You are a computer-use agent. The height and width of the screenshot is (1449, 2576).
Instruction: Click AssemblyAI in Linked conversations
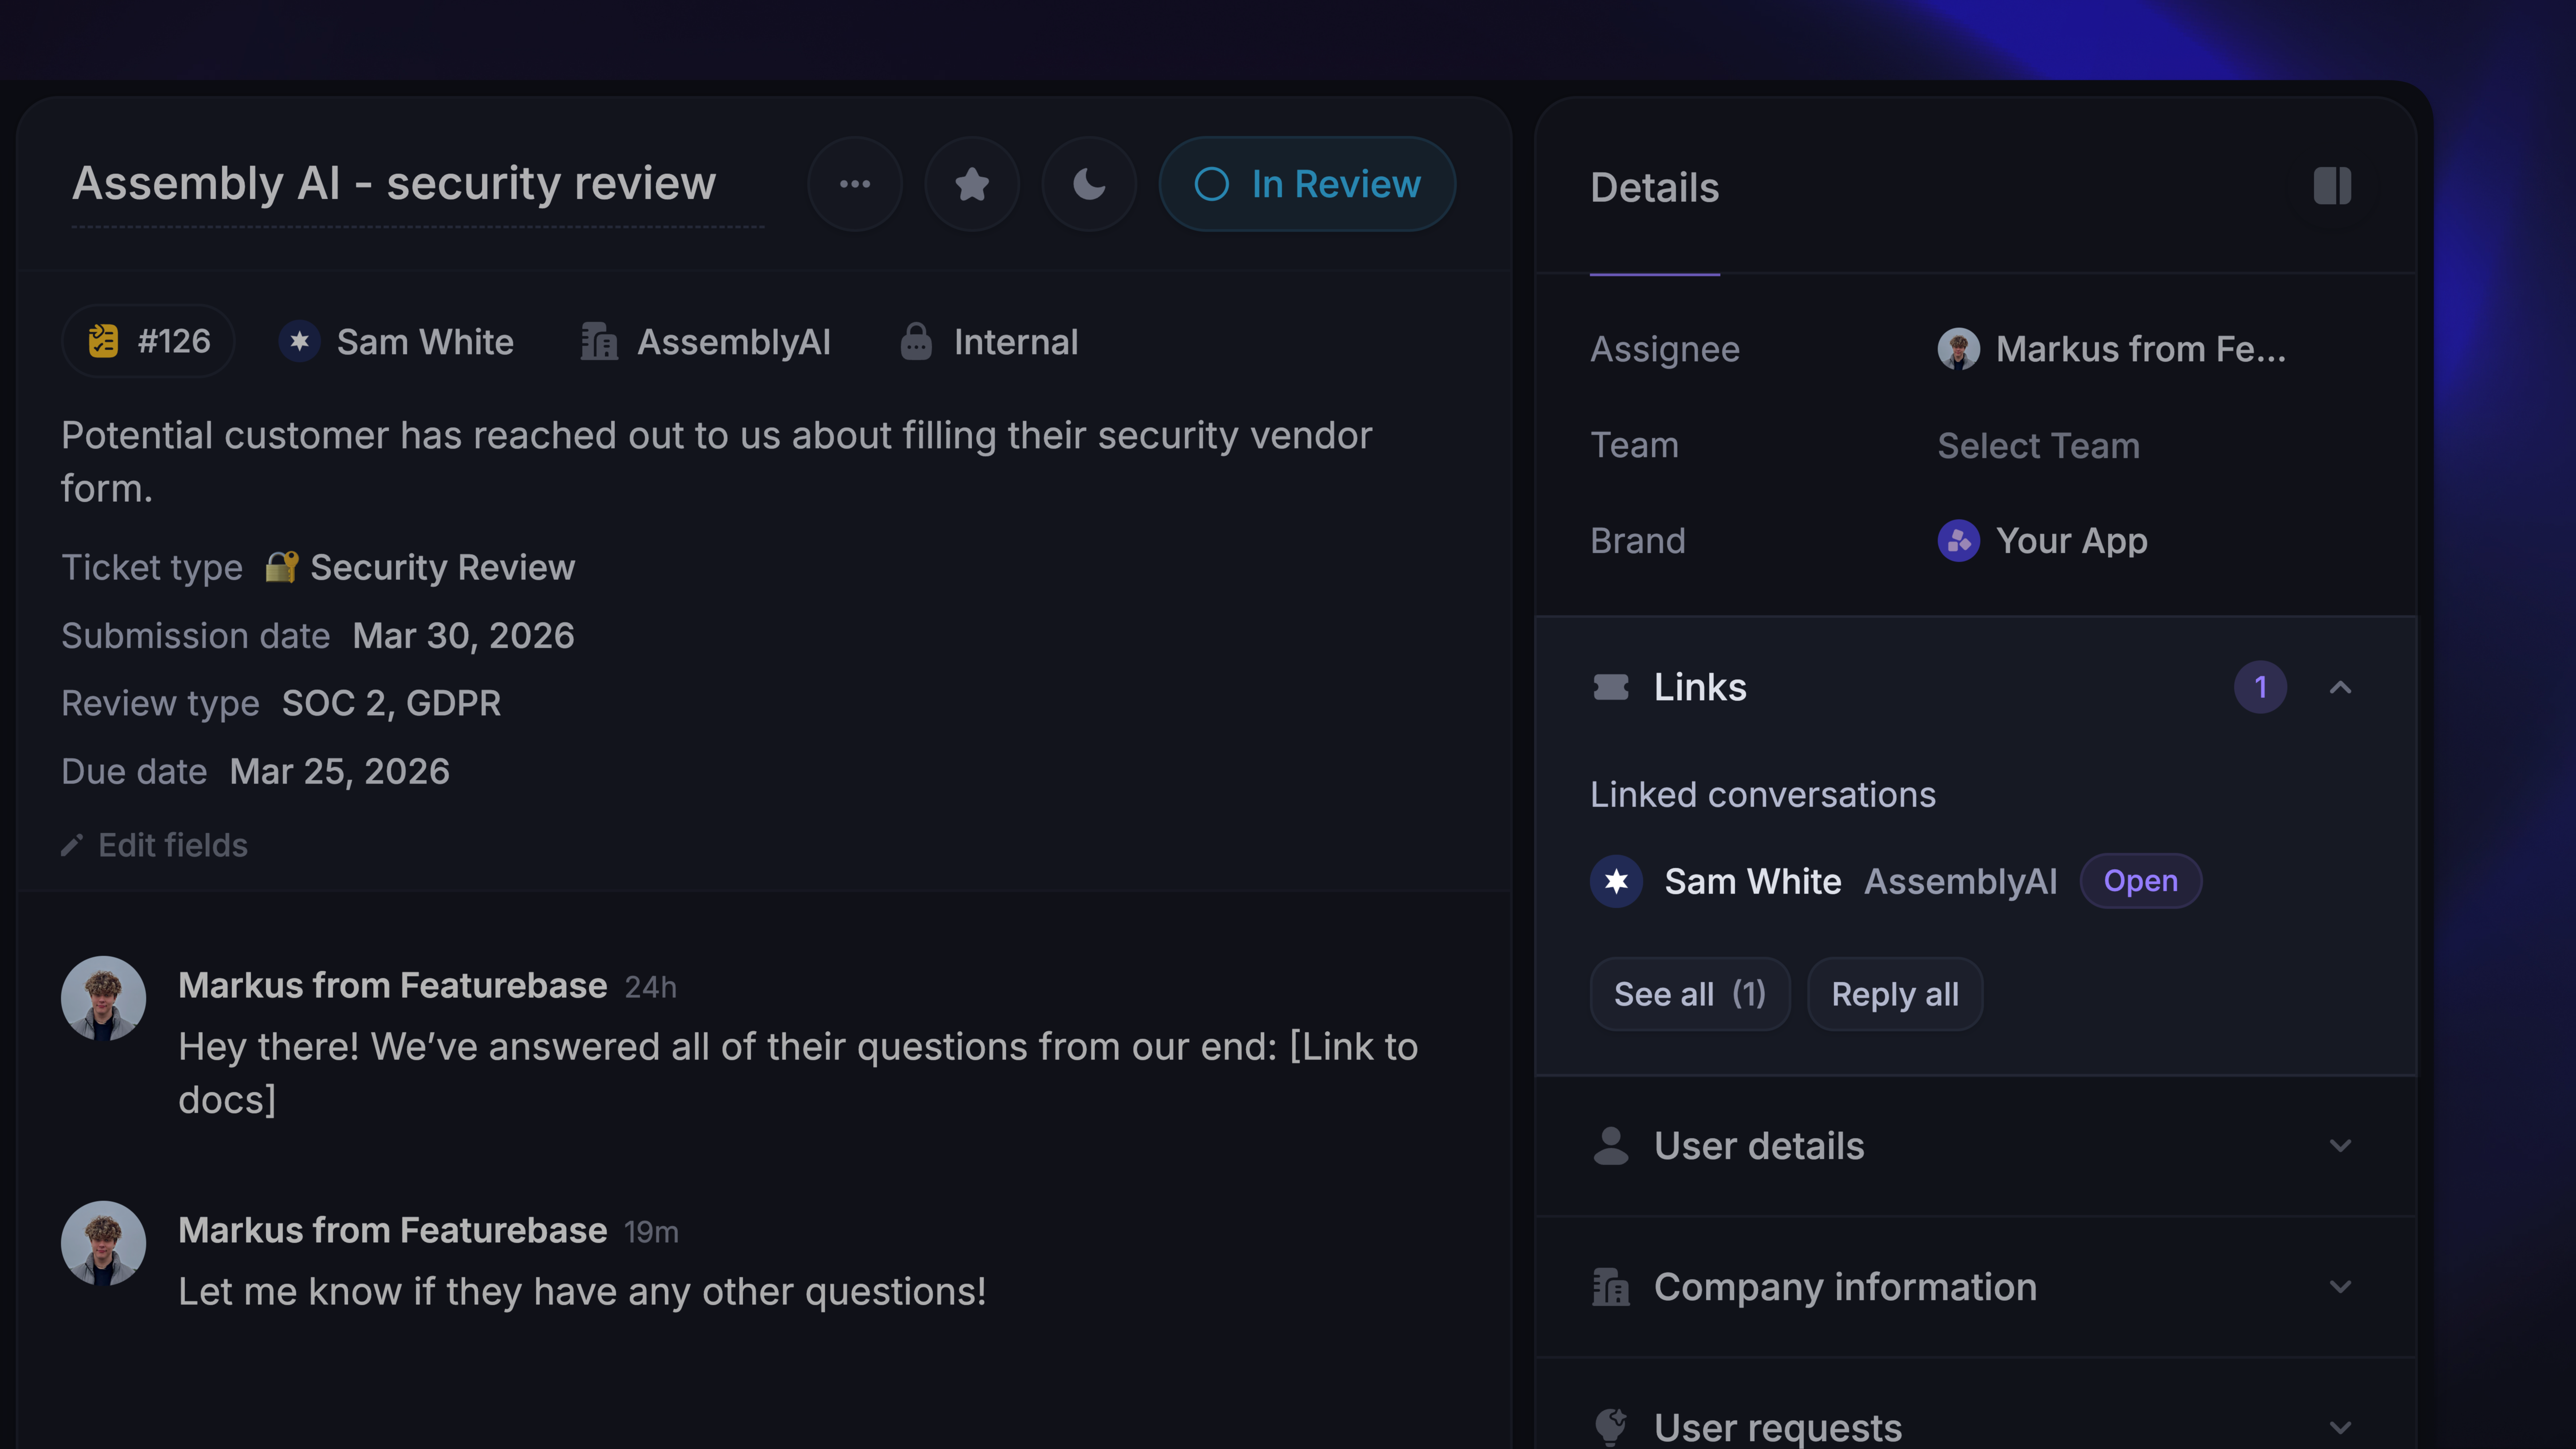point(1961,881)
